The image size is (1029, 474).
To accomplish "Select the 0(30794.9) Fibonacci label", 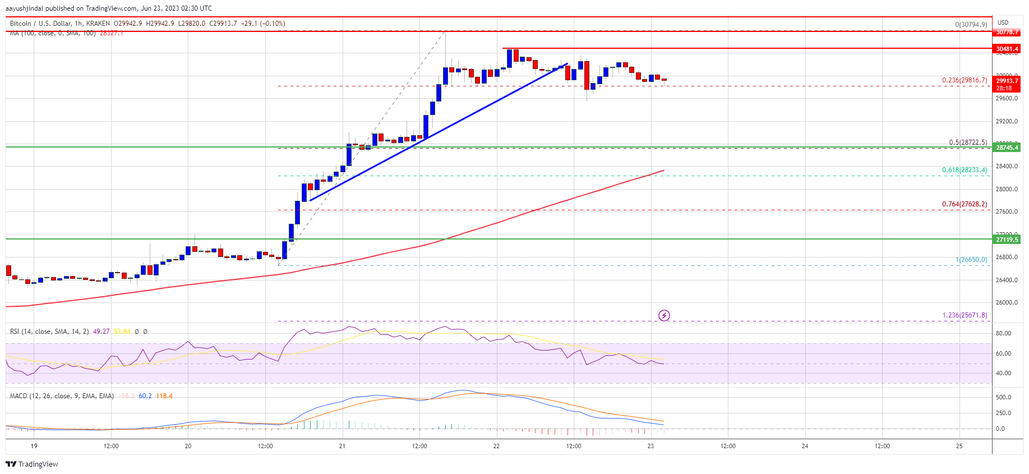I will [x=971, y=25].
